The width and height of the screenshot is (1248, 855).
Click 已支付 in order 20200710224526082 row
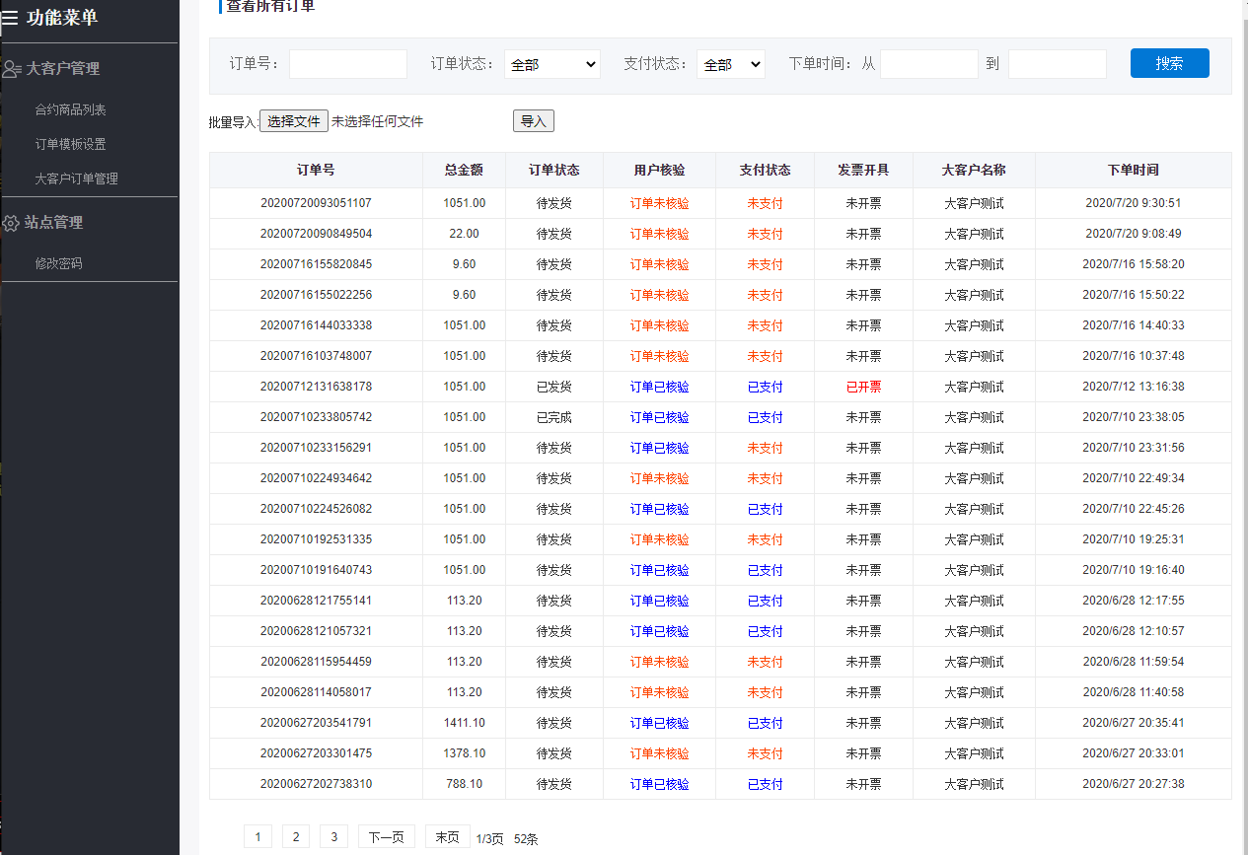[x=765, y=509]
